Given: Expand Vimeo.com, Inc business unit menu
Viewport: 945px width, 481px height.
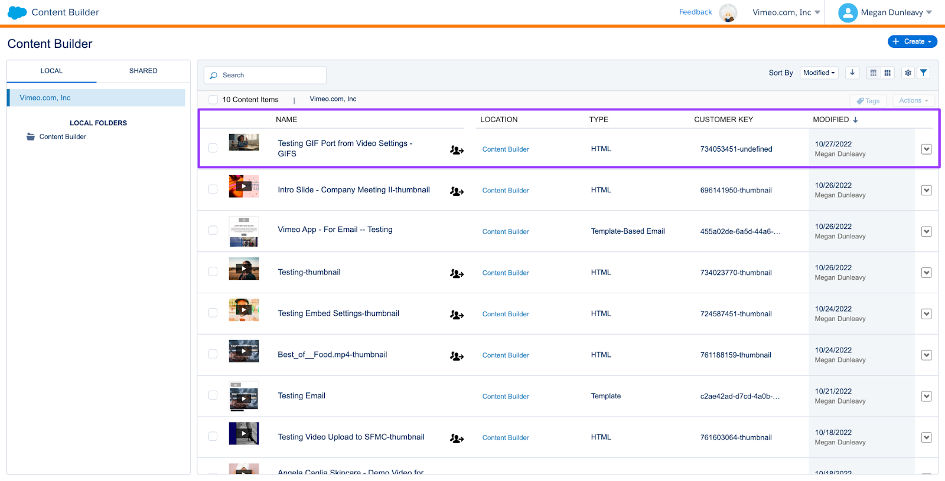Looking at the screenshot, I should tap(786, 12).
